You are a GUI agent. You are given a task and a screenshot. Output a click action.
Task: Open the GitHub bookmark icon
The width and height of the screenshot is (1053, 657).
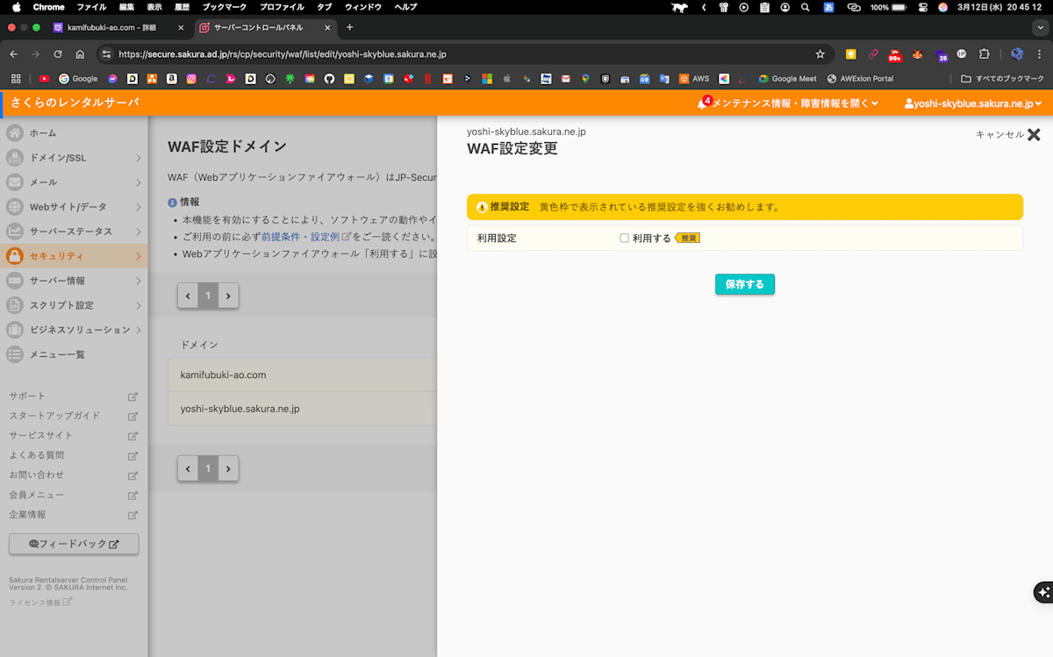point(329,78)
